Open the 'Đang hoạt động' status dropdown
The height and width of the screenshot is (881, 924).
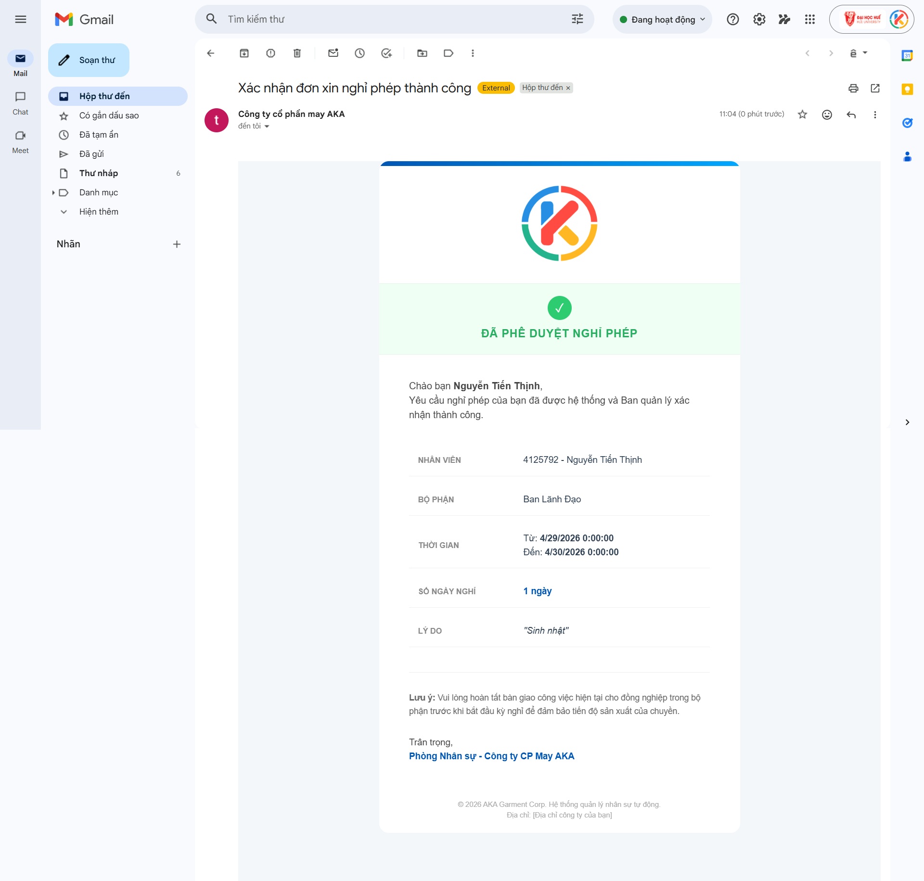pos(662,19)
